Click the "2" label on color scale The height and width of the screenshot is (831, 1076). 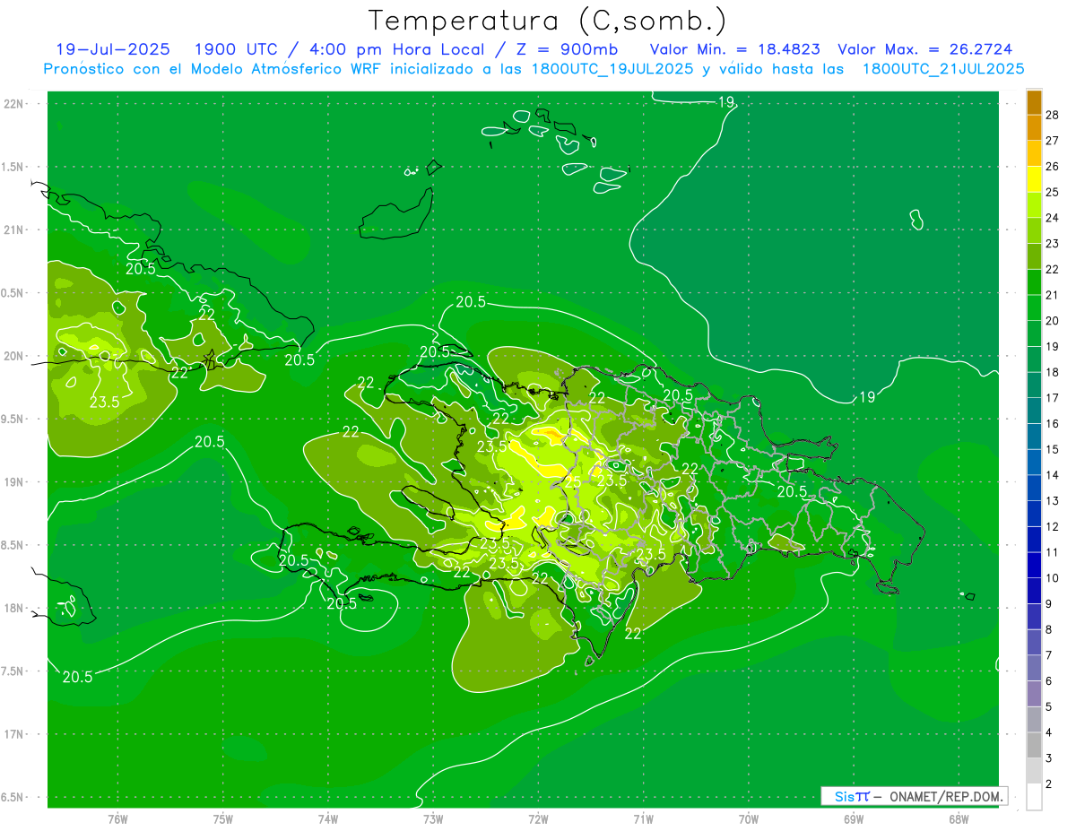[1049, 784]
